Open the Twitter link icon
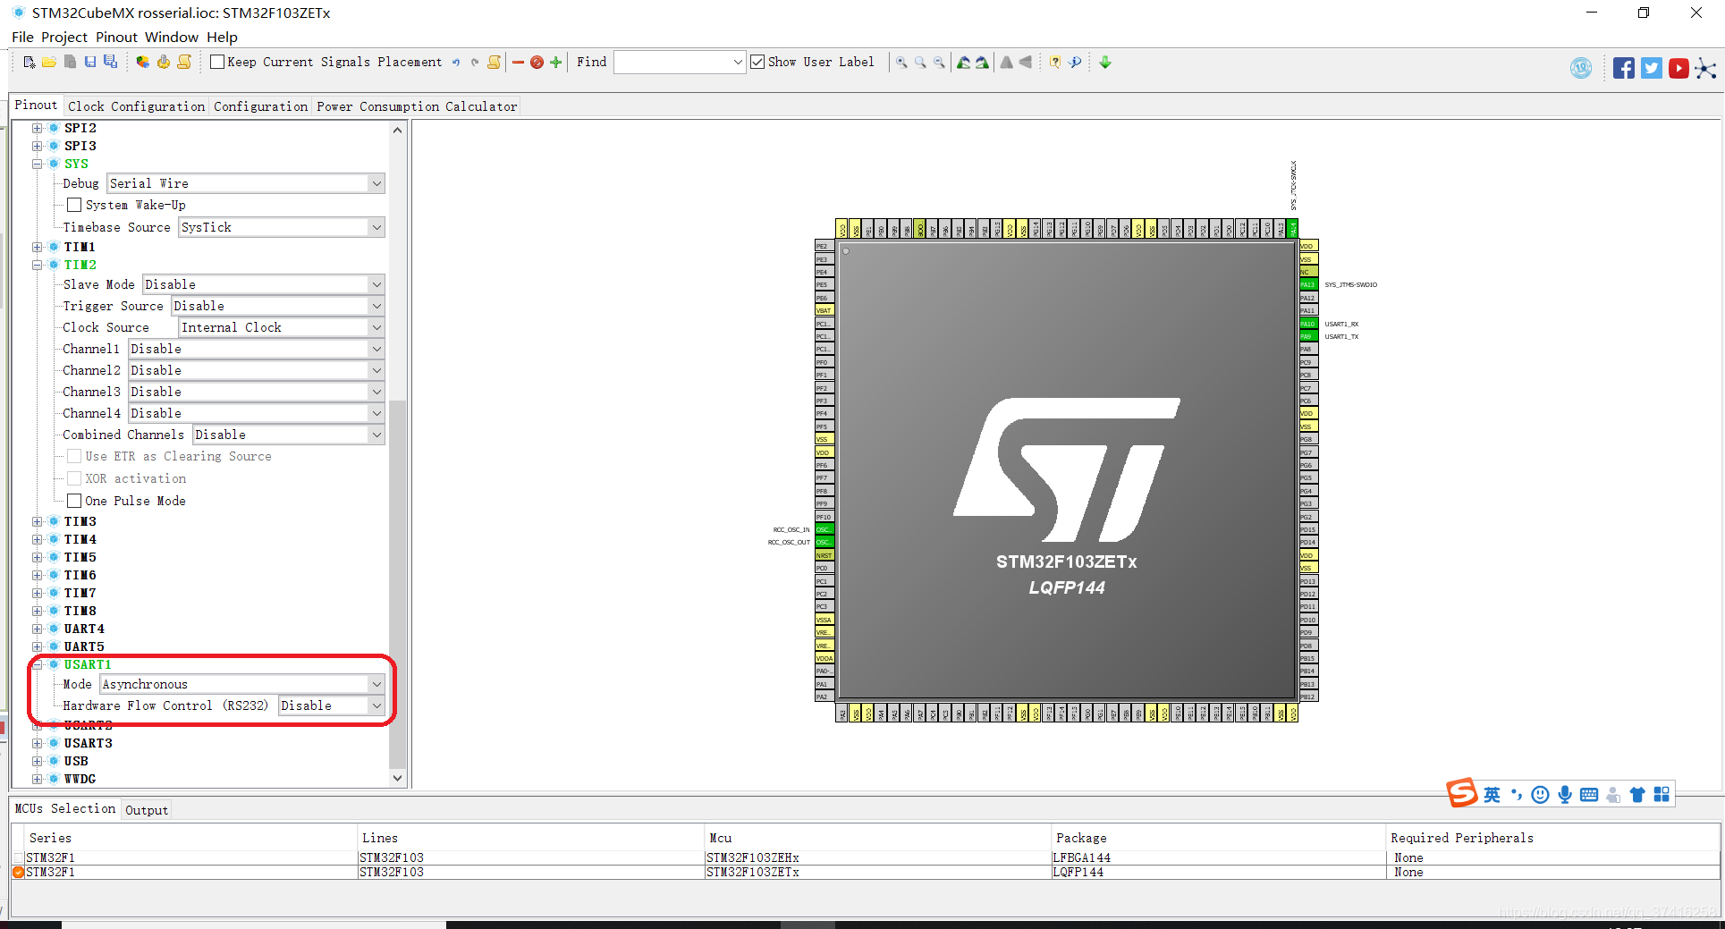The width and height of the screenshot is (1725, 929). [x=1652, y=68]
